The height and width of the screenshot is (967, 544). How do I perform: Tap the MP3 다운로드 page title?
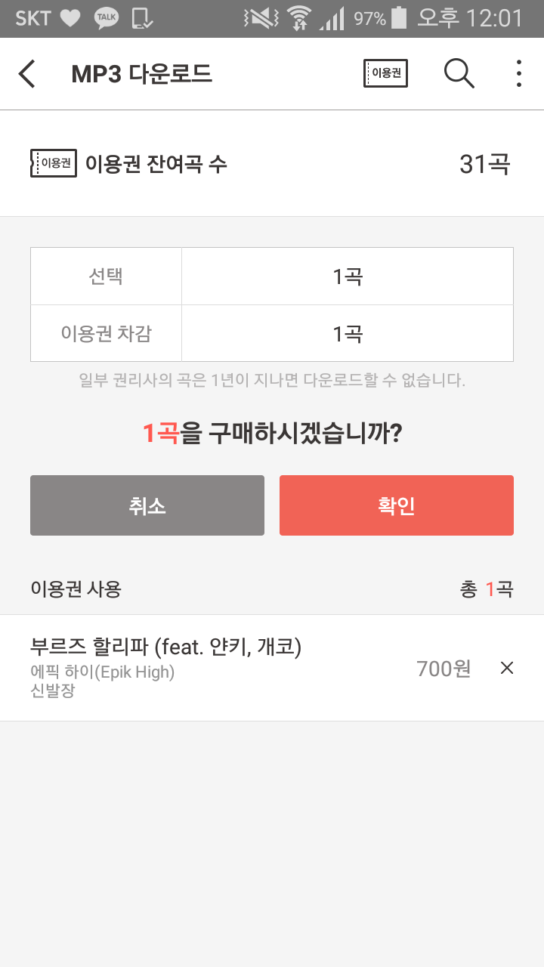click(x=141, y=74)
